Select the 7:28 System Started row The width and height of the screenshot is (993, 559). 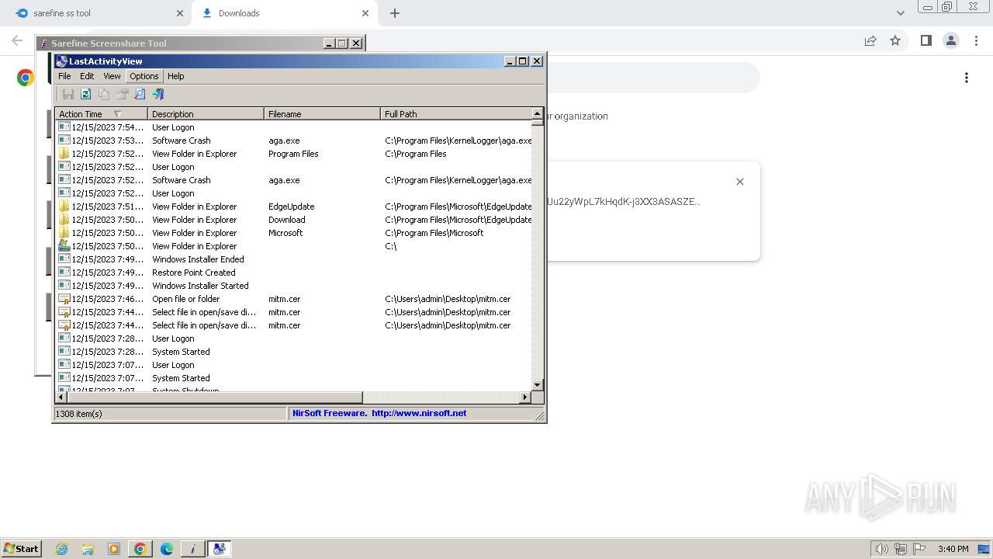tap(294, 352)
